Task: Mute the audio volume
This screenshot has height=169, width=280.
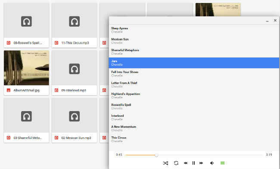Action: point(212,163)
